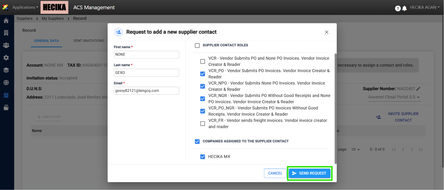Click the help question mark icon
444x190 pixels.
point(398,8)
